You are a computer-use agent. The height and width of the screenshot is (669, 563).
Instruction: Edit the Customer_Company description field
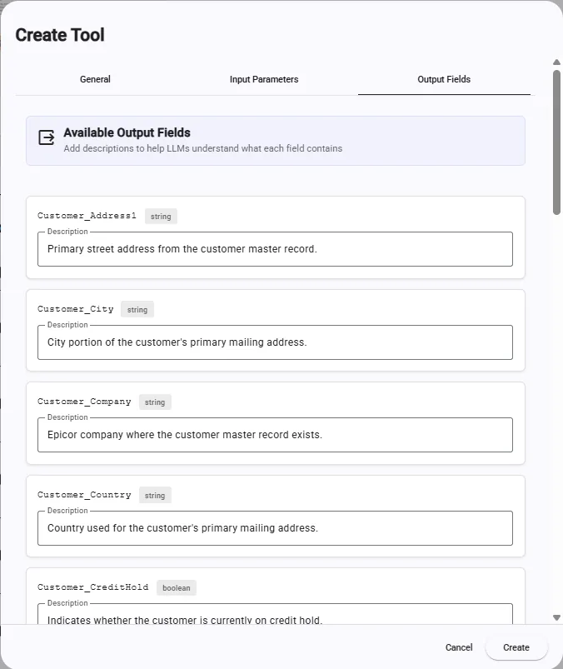(275, 435)
